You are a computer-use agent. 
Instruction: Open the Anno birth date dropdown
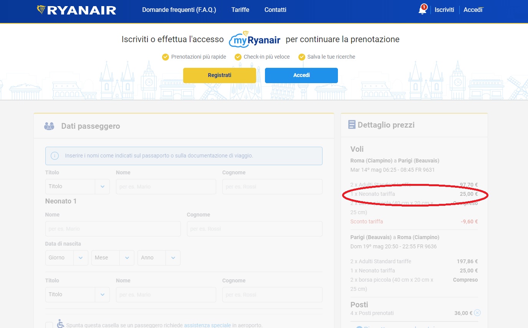pos(159,258)
